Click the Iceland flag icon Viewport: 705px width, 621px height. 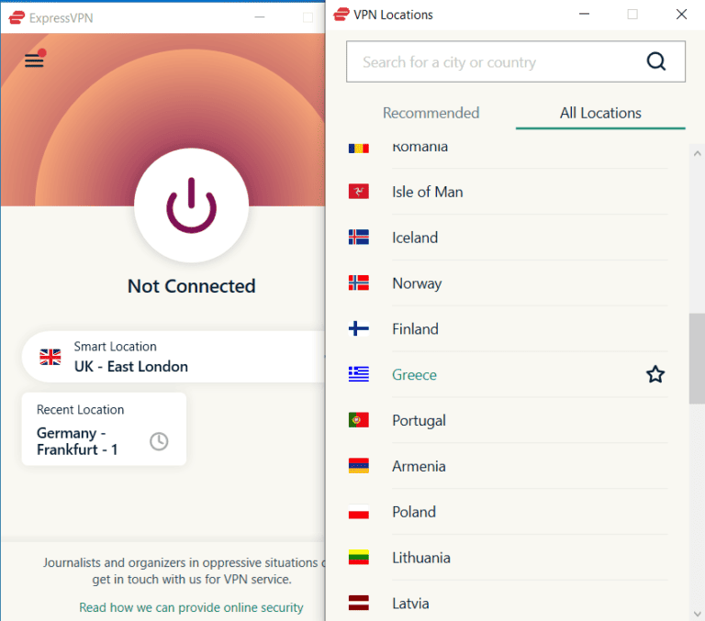click(x=359, y=238)
